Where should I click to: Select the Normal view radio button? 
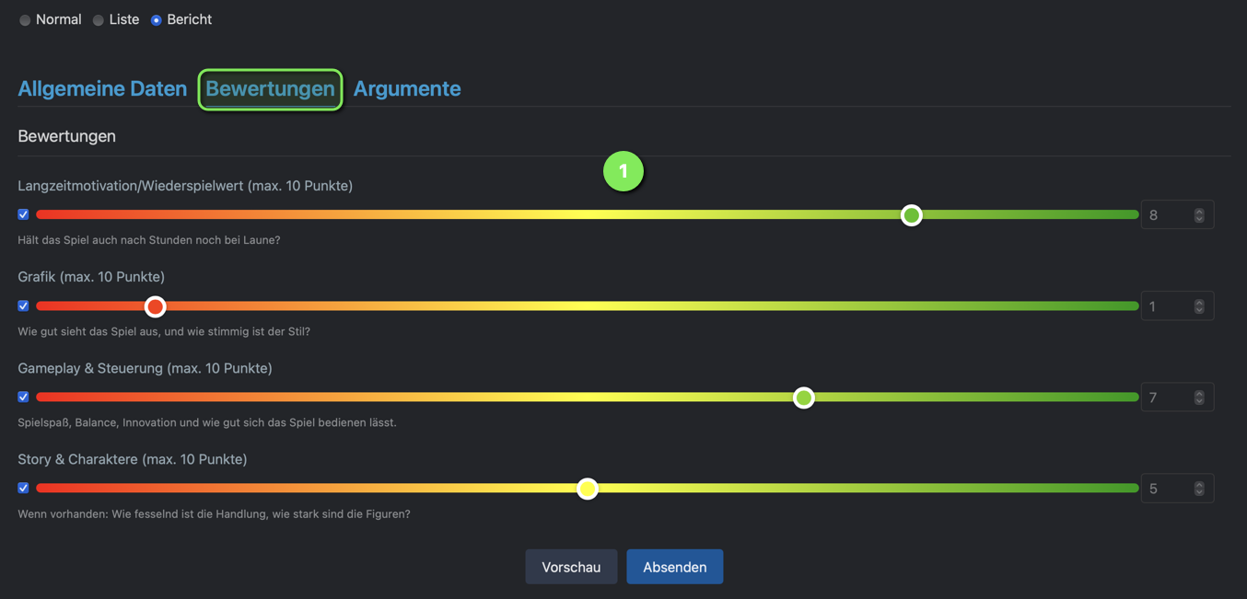pos(25,20)
